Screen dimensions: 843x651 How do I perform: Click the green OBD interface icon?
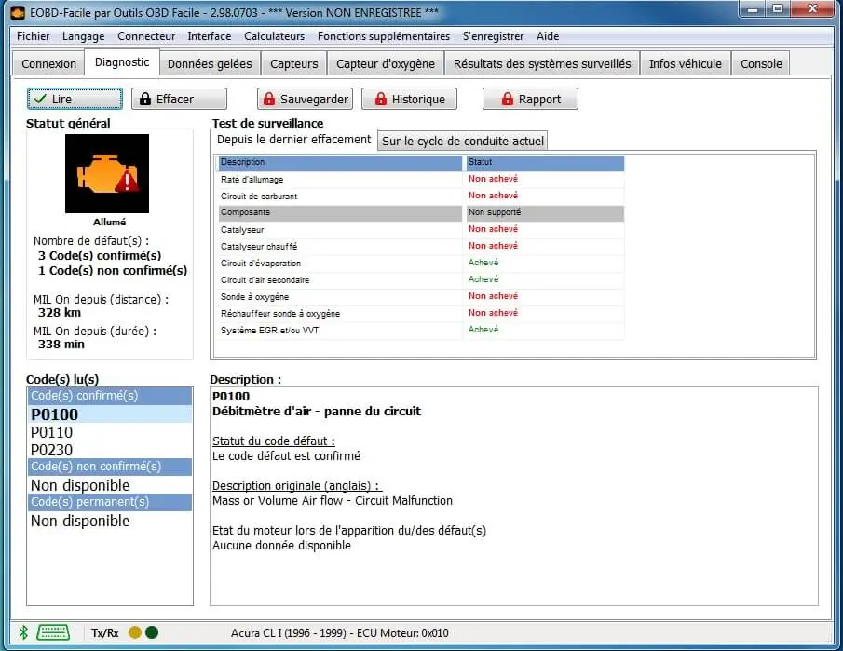[x=53, y=632]
